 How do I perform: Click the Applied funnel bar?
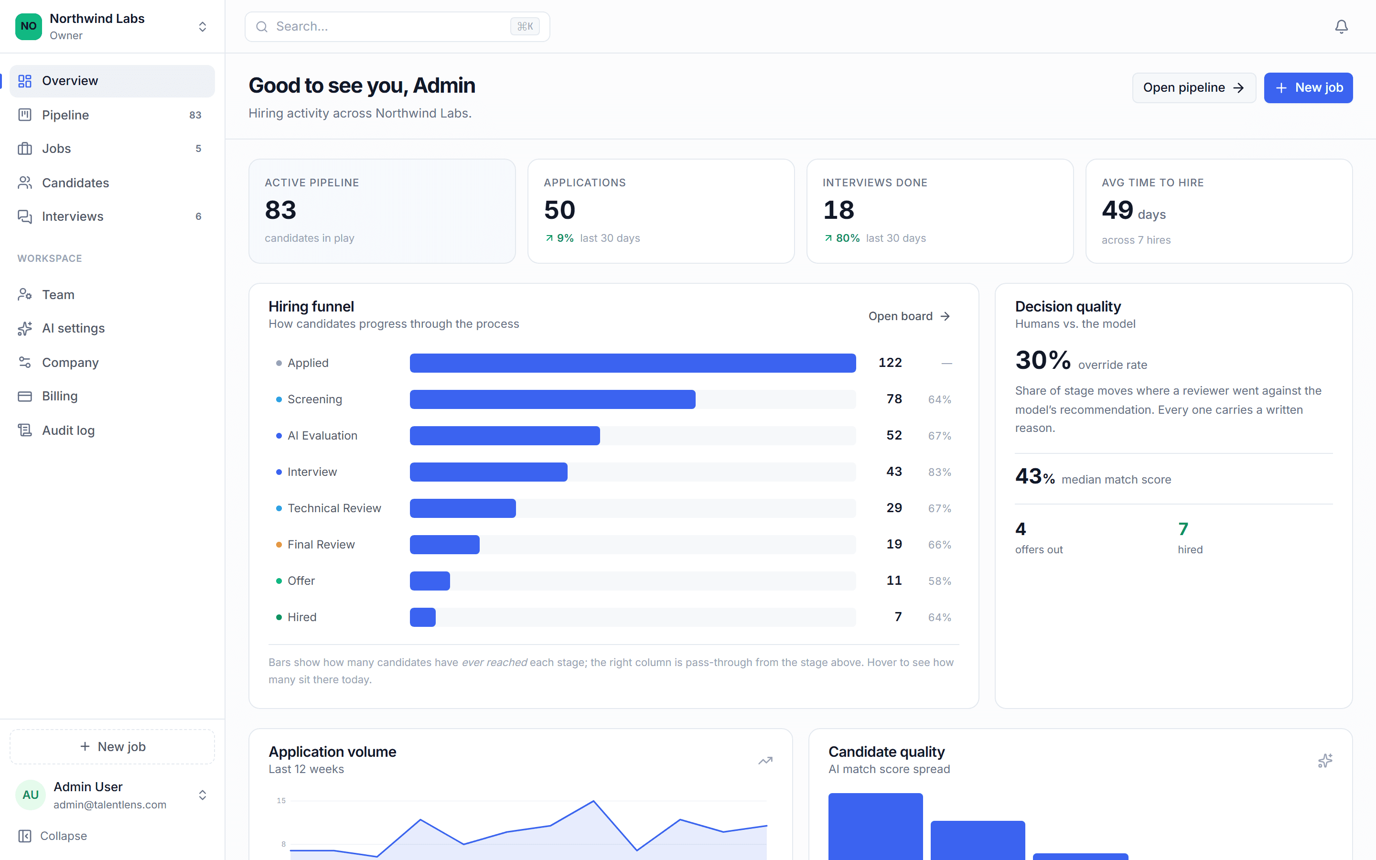632,363
